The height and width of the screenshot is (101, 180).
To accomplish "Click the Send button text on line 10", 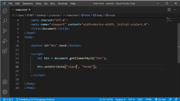I will 63,45.
